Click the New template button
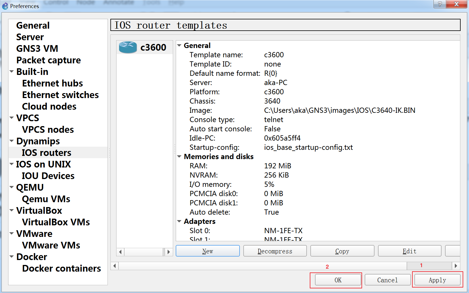The height and width of the screenshot is (293, 469). click(x=208, y=251)
